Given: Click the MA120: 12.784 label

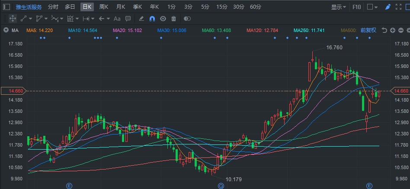Looking at the screenshot, I should pyautogui.click(x=262, y=30).
